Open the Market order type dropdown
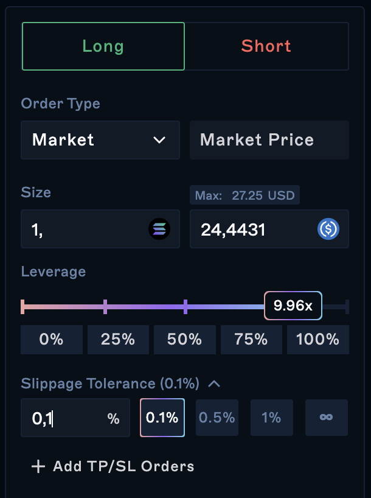The height and width of the screenshot is (498, 371). click(x=100, y=140)
